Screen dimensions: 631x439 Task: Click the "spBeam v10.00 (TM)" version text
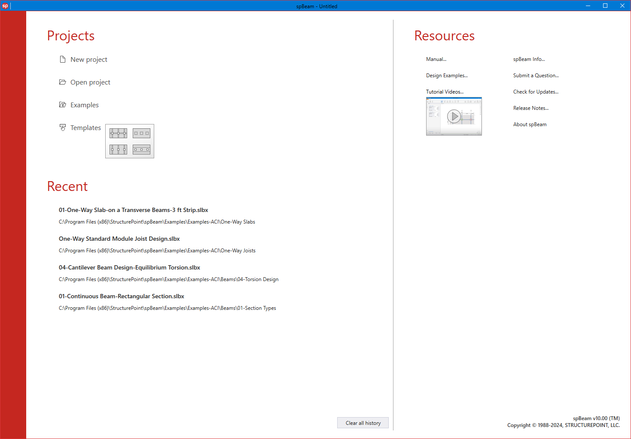[x=596, y=418]
